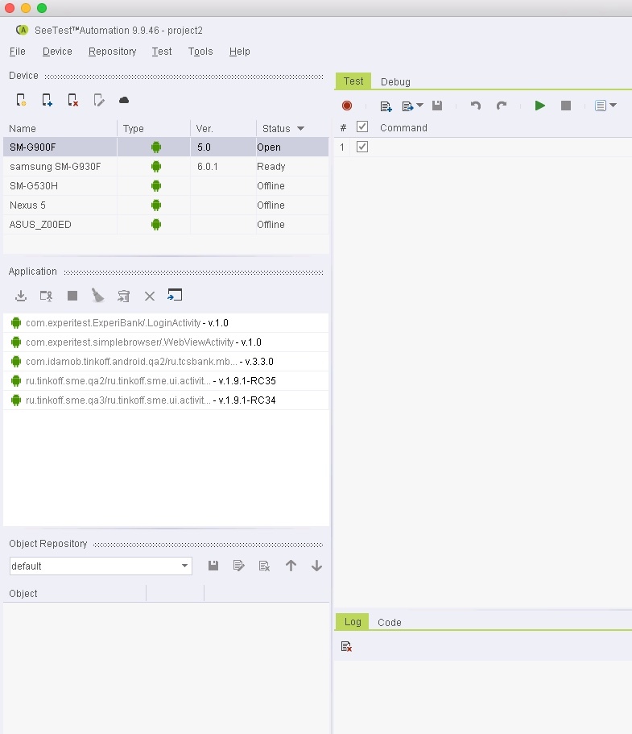Click the add command icon in Test toolbar
632x734 pixels.
click(x=386, y=106)
